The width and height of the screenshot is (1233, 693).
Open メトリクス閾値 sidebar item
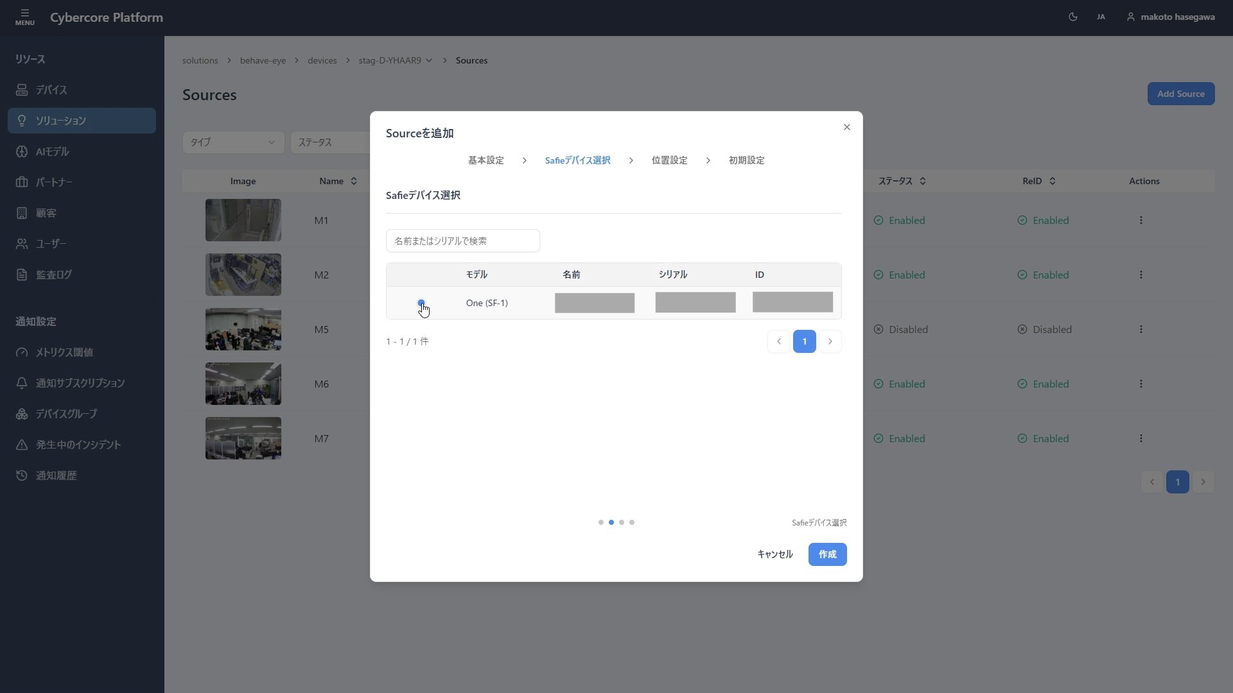(x=82, y=352)
